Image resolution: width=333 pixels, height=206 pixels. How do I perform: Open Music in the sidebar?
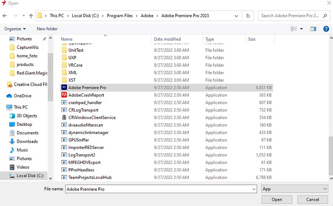(x=22, y=150)
